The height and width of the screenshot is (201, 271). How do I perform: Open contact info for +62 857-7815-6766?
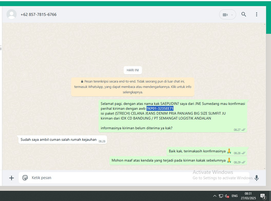pyautogui.click(x=38, y=15)
